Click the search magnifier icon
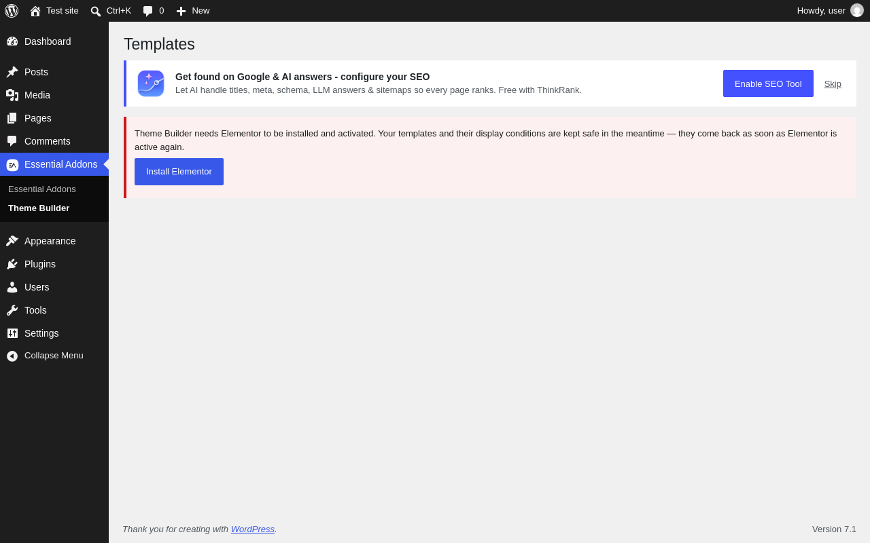 click(96, 11)
